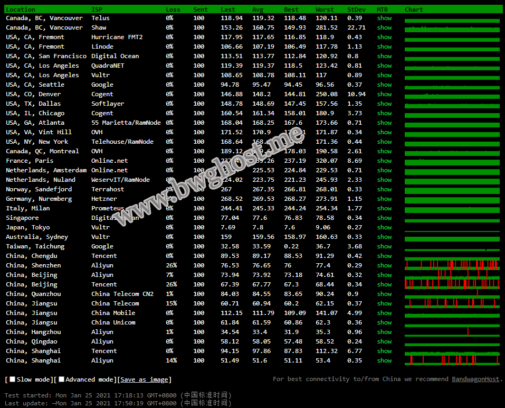Show MTR for Dallas Softlayer row
Screen dimensions: 505x408
(385, 104)
